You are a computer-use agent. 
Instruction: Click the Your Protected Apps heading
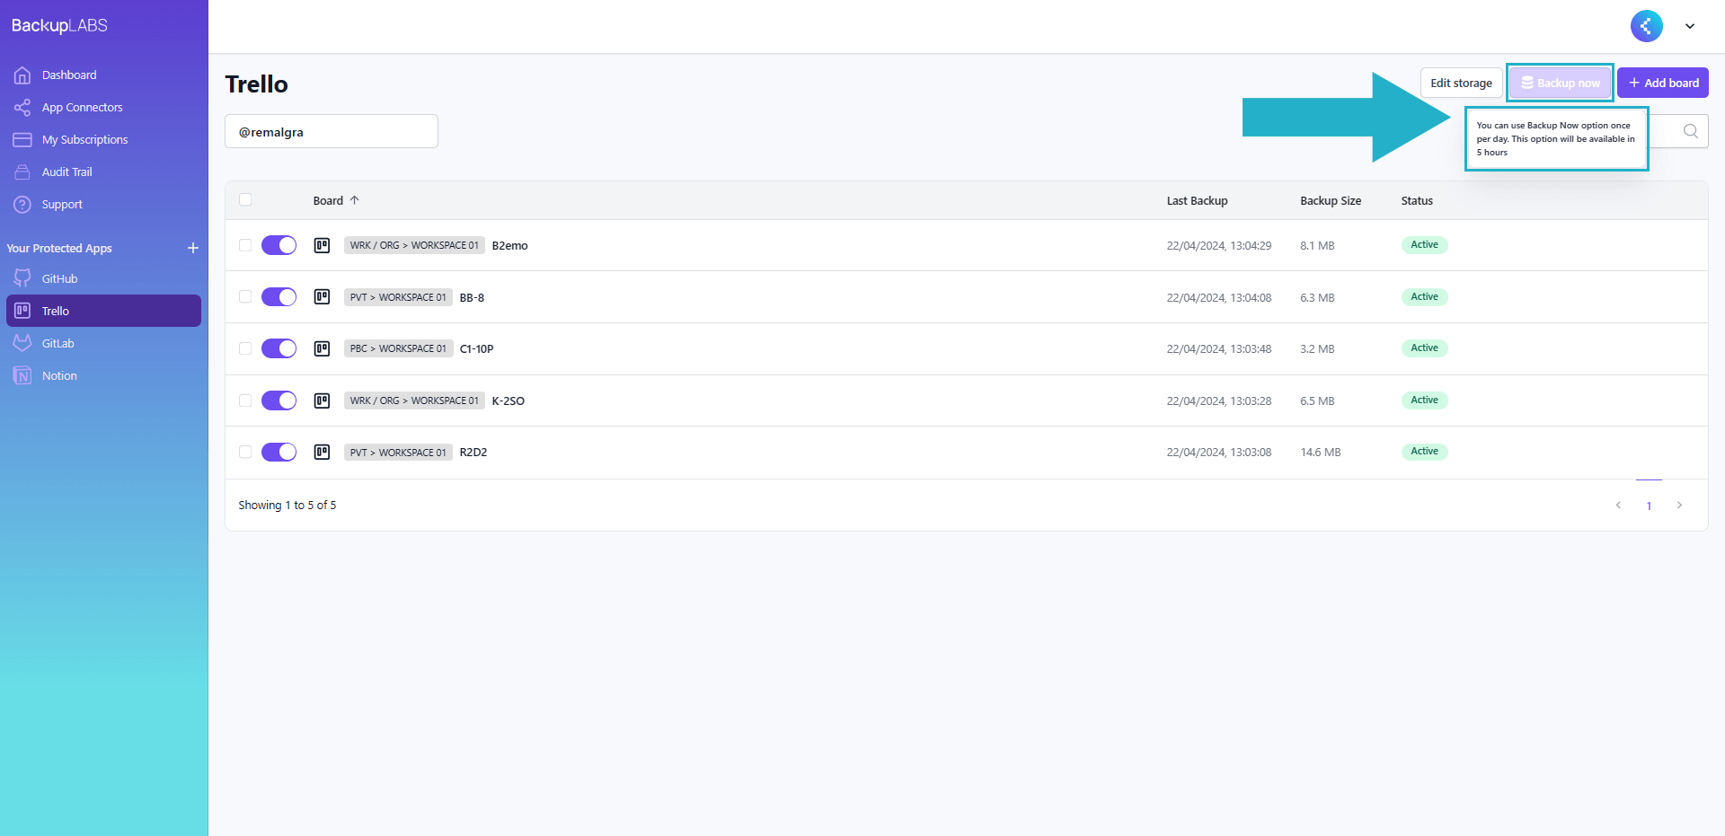tap(59, 248)
